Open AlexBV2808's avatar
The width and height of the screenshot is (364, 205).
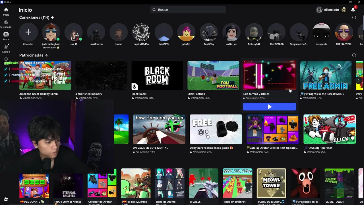click(276, 32)
